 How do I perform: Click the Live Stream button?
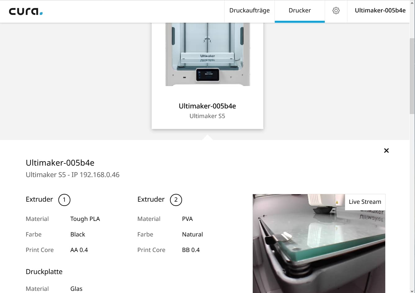(365, 202)
